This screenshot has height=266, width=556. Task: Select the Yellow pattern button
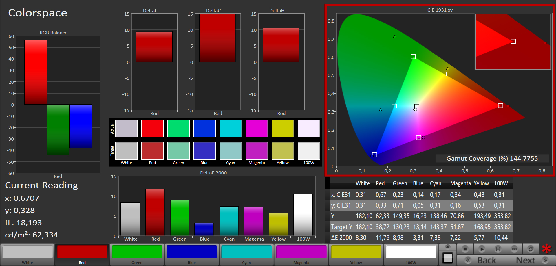[356, 254]
